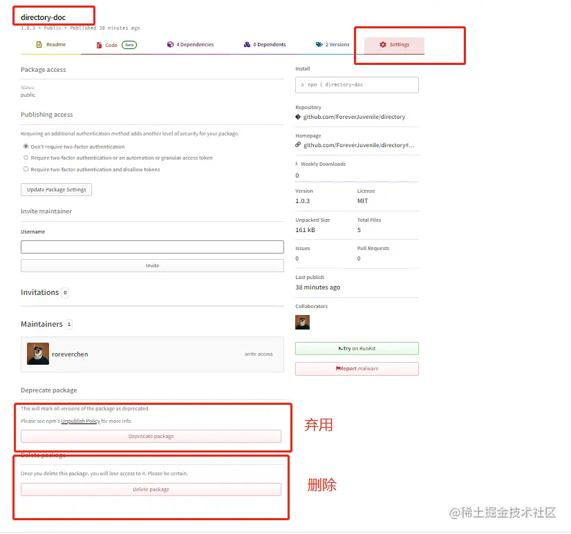Open the Repository github link

click(354, 117)
